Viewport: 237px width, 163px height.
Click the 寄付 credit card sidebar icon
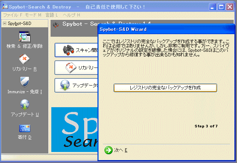(25, 128)
